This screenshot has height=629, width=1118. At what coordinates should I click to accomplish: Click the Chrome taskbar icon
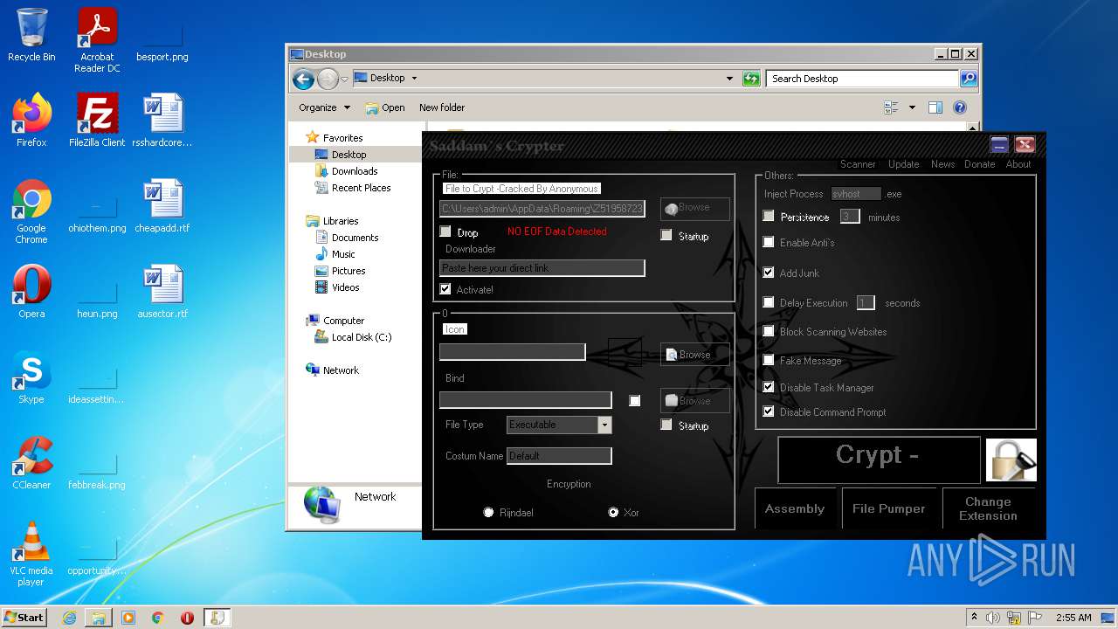[x=158, y=618]
